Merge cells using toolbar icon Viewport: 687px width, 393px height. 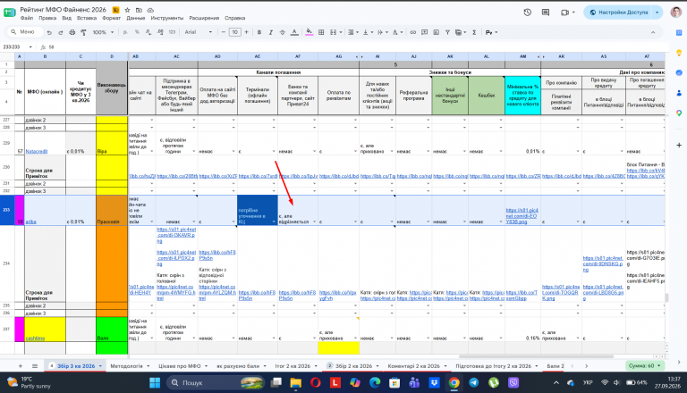(333, 32)
